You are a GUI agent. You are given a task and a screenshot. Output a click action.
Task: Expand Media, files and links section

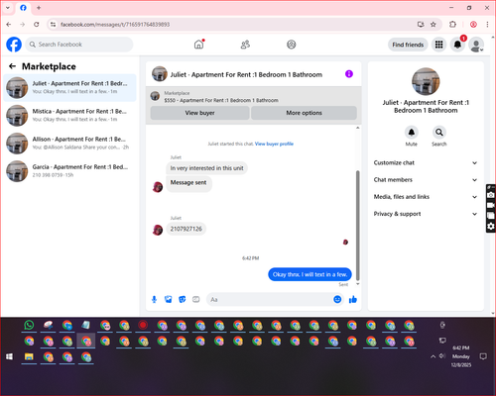(426, 197)
